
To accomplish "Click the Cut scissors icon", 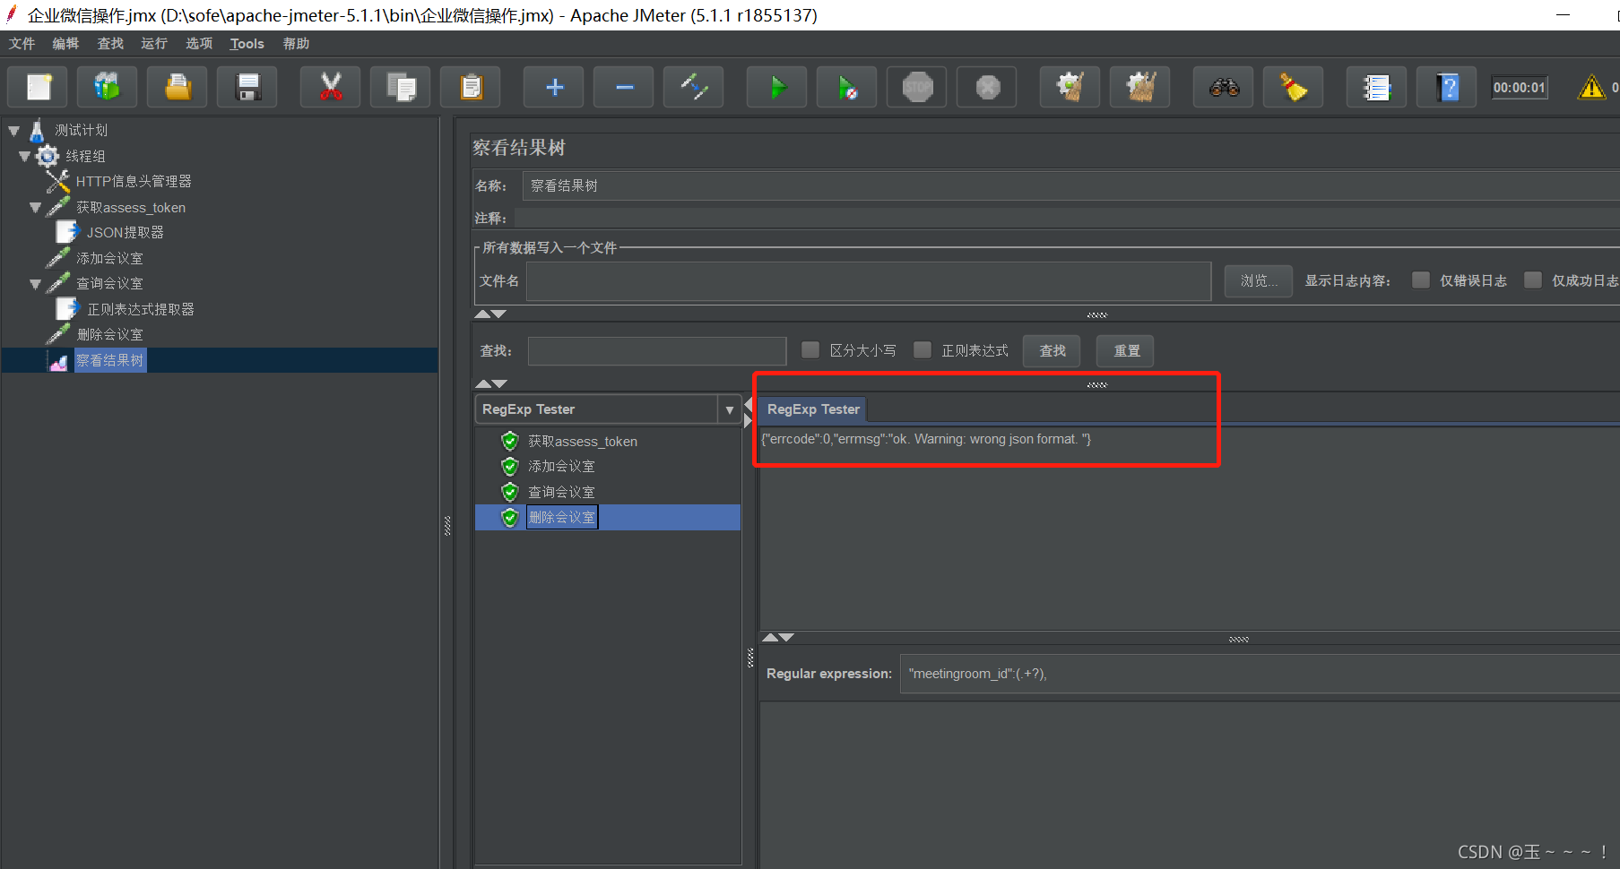I will (x=331, y=87).
